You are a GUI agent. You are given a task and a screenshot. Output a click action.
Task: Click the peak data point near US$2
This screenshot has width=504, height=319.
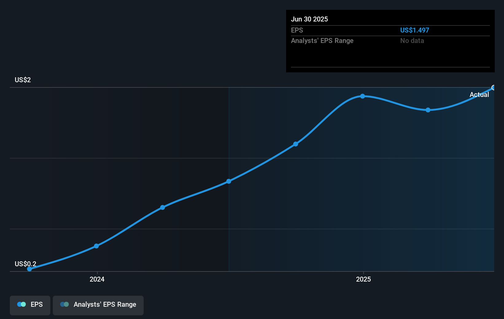pos(363,96)
